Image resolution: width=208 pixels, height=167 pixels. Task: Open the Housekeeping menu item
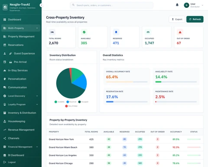coord(21,121)
